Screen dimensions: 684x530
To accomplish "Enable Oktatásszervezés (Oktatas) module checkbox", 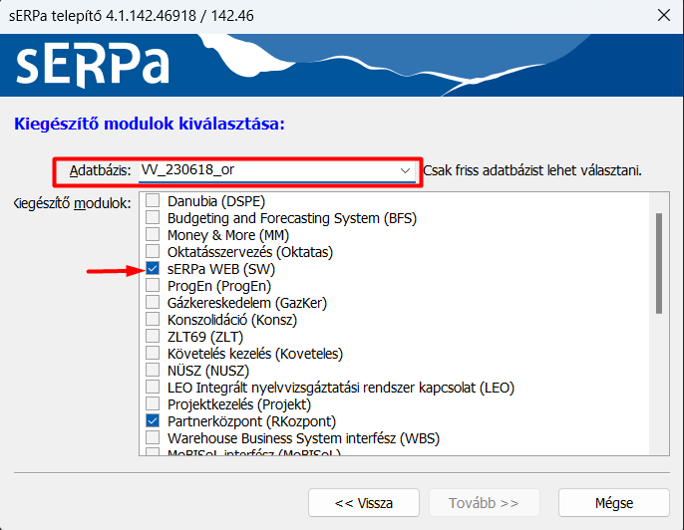I will click(153, 251).
